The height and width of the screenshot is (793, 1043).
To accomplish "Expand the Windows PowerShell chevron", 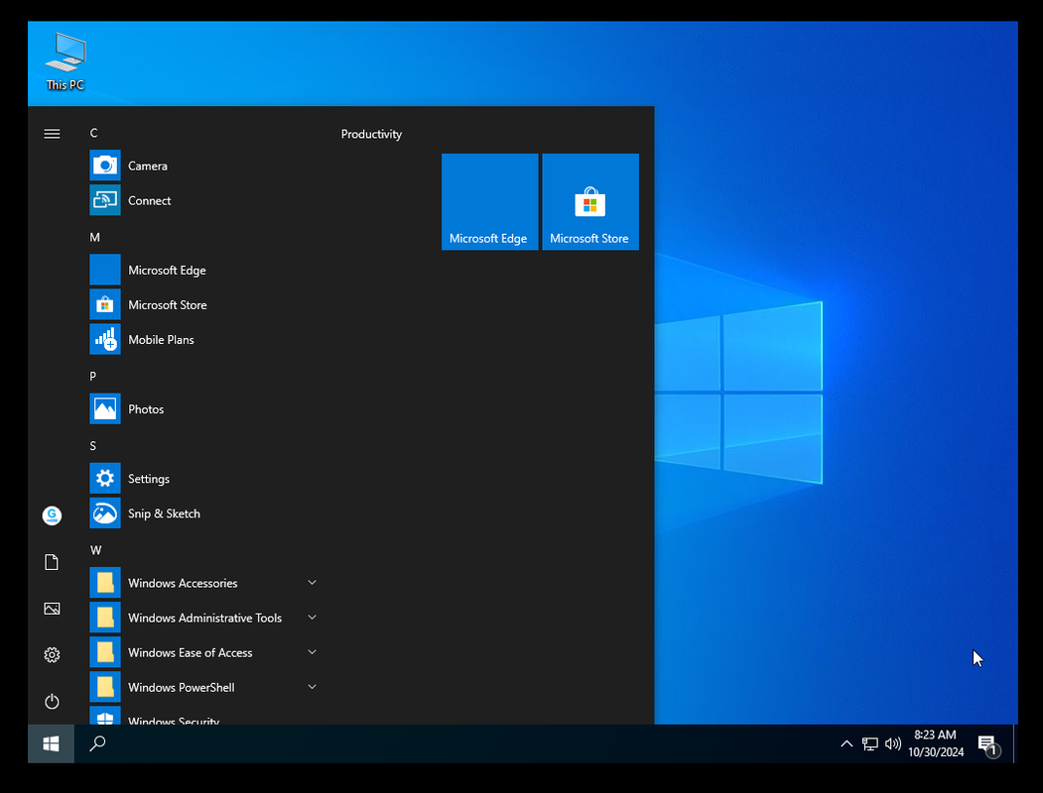I will point(312,687).
